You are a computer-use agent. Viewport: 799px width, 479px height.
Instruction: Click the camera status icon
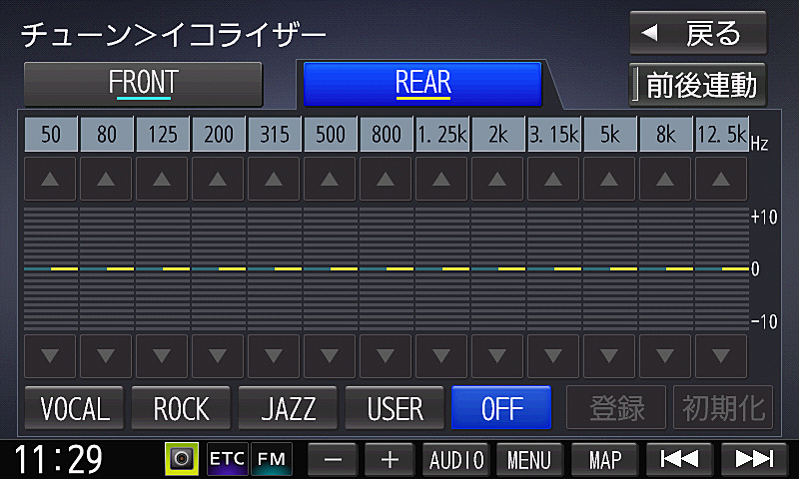tap(182, 459)
